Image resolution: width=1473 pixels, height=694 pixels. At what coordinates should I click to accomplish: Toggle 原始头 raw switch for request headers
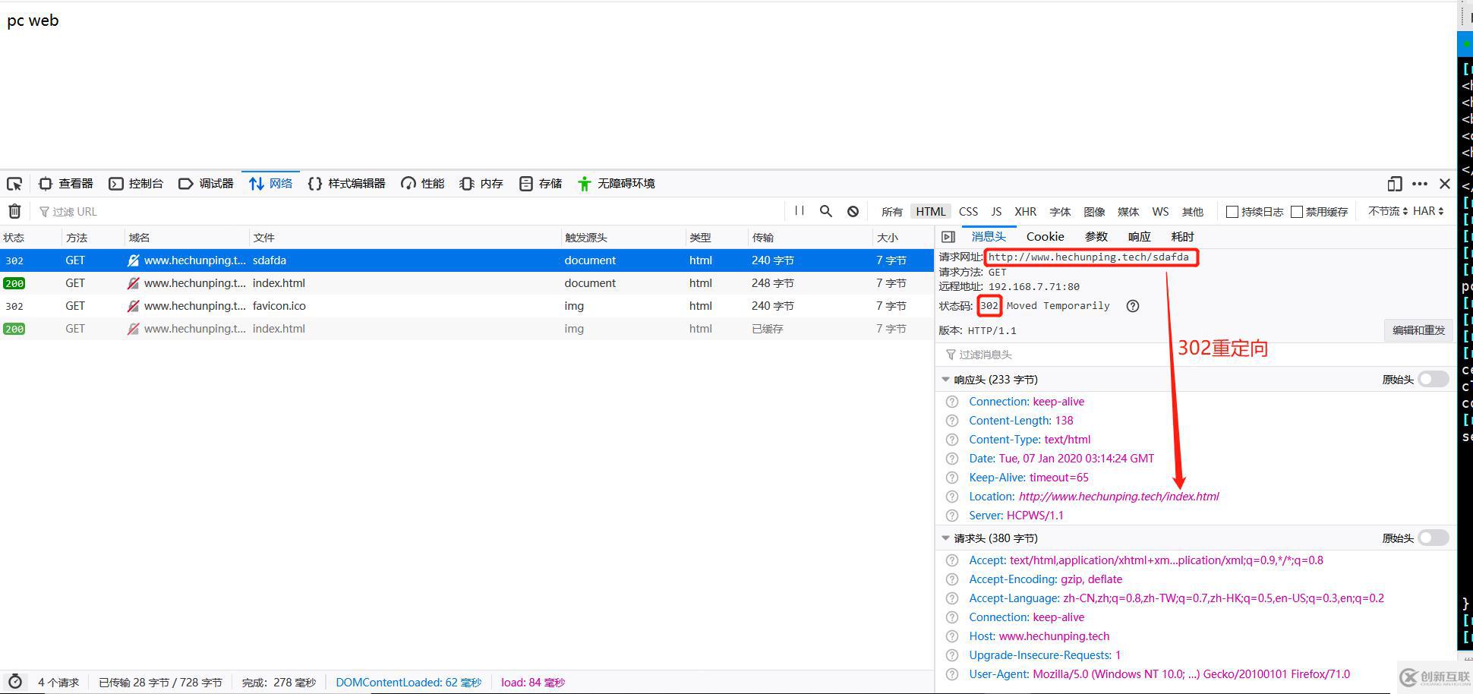click(x=1434, y=538)
